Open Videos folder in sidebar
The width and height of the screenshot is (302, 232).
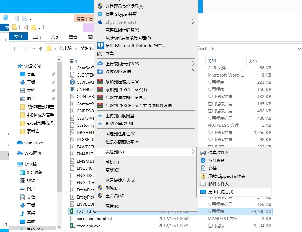pos(31,180)
